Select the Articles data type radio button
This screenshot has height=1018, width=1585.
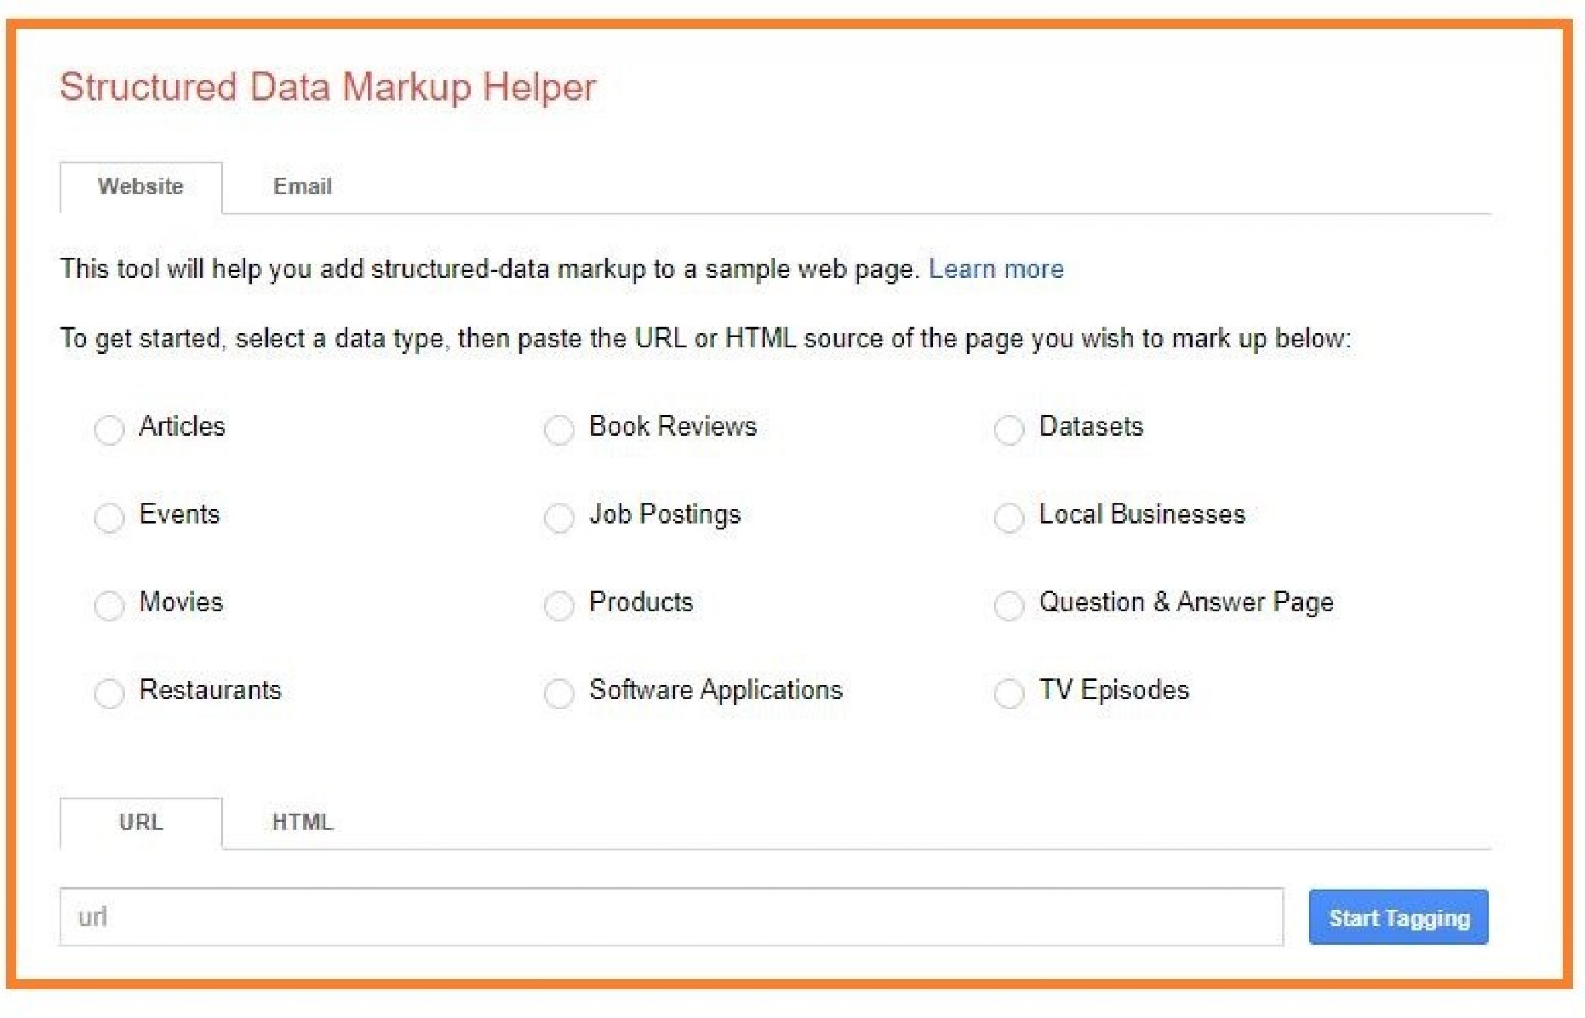[x=111, y=430]
